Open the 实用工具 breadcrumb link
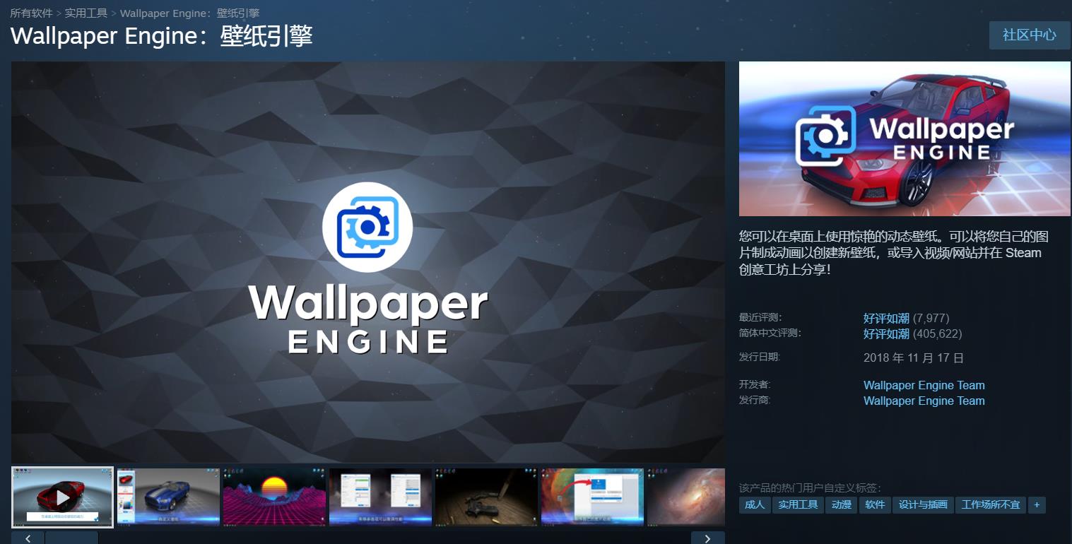 click(86, 13)
